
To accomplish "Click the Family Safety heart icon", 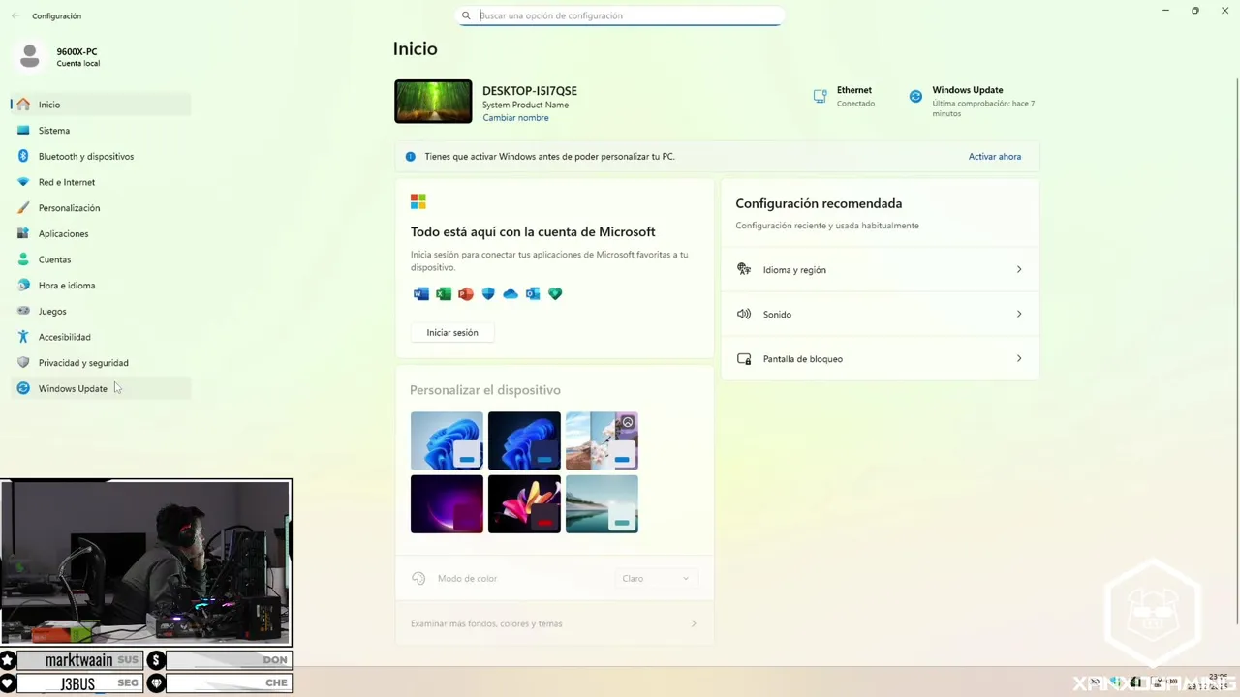I will [x=555, y=293].
